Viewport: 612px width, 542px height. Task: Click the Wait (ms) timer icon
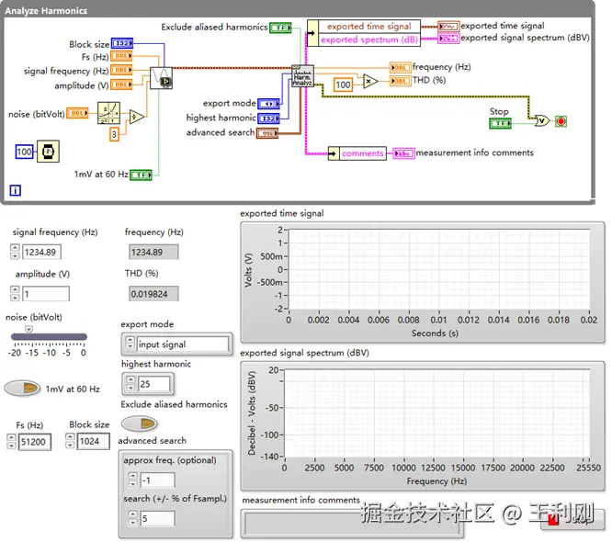coord(48,152)
